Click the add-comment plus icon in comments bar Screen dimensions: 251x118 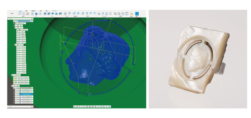click(32, 107)
